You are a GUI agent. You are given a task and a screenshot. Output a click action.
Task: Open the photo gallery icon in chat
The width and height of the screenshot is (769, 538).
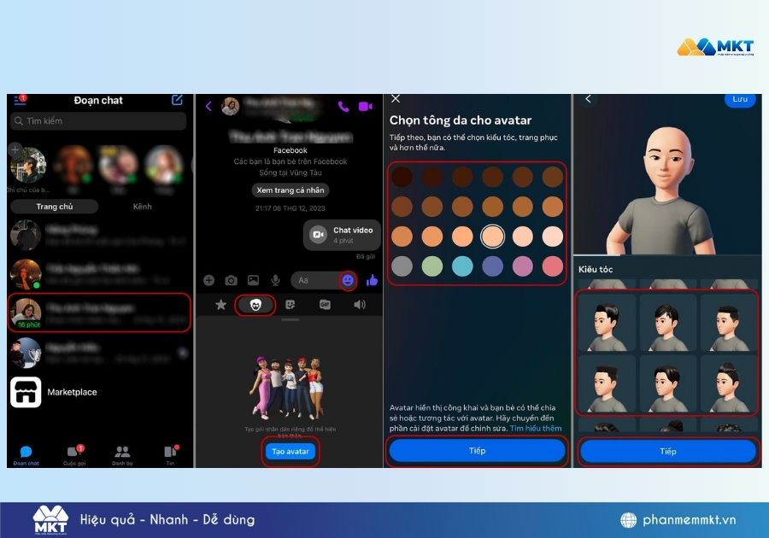click(253, 280)
